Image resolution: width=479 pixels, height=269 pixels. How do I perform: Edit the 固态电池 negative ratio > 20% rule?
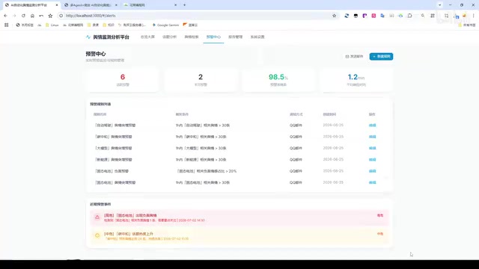tap(373, 171)
